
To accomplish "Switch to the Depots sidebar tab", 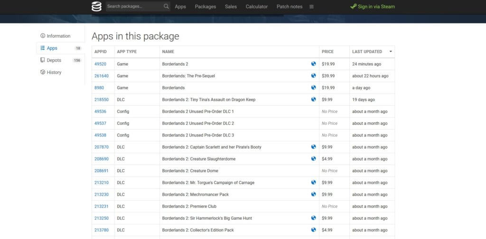I will coord(54,60).
